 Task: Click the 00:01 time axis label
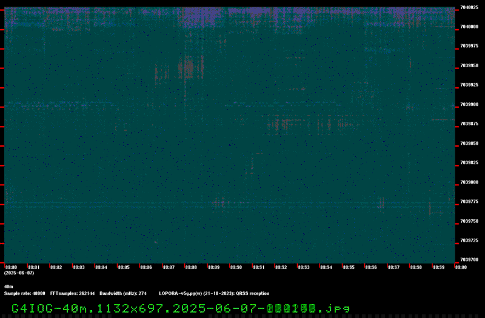coord(34,267)
